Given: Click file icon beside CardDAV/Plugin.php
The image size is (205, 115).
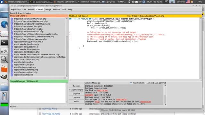Looking at the screenshot, I should coord(12,19).
